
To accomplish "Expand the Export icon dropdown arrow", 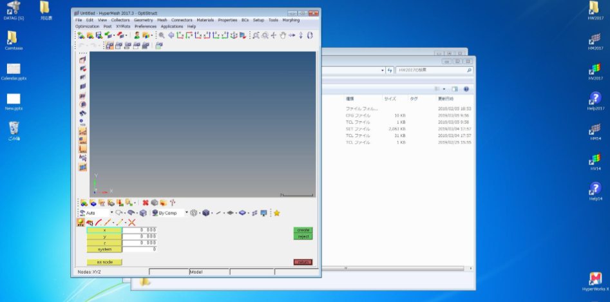I will (x=126, y=35).
